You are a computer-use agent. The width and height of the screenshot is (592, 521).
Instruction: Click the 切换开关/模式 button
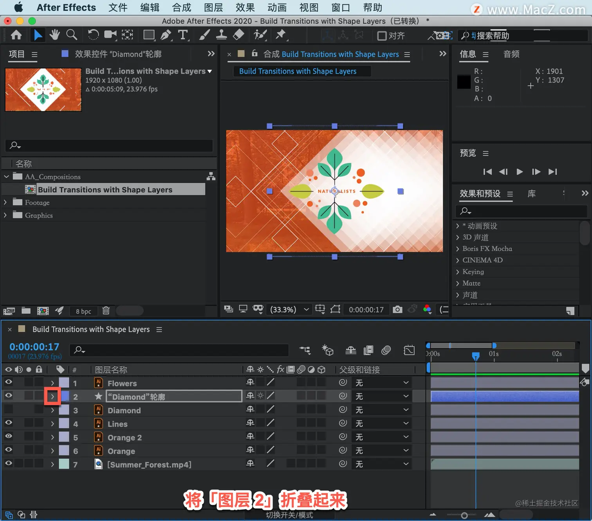(289, 515)
